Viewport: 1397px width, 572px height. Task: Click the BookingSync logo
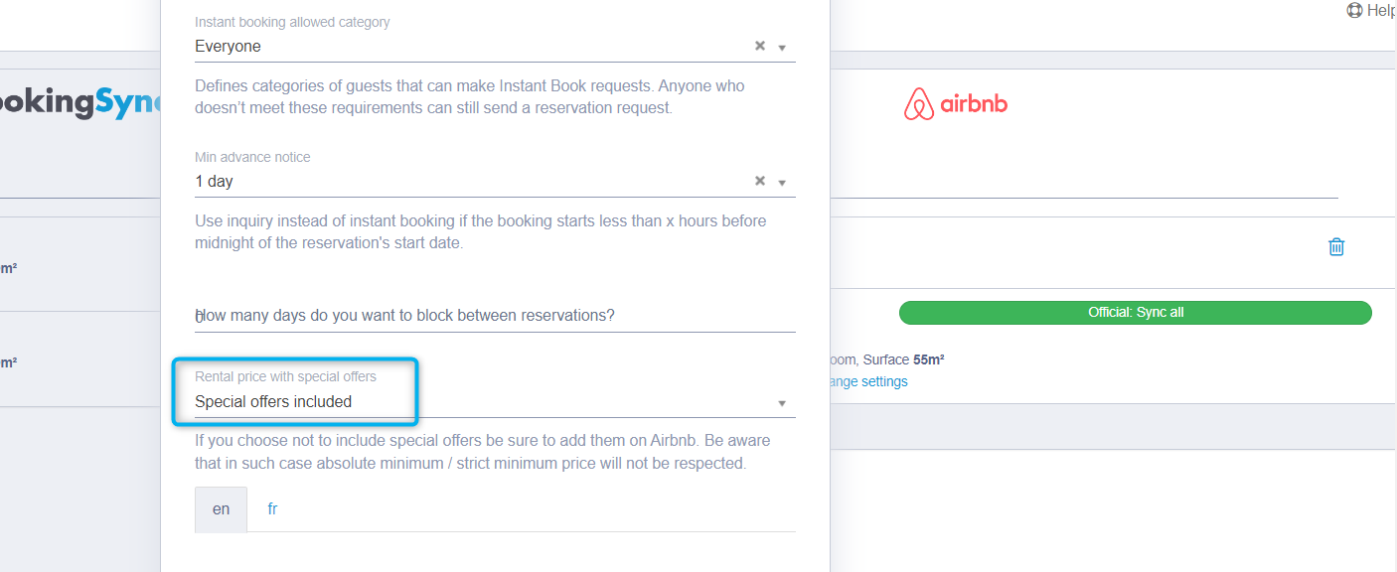(79, 102)
